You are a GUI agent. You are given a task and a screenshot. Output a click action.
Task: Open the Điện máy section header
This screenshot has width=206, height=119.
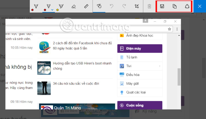click(x=140, y=49)
